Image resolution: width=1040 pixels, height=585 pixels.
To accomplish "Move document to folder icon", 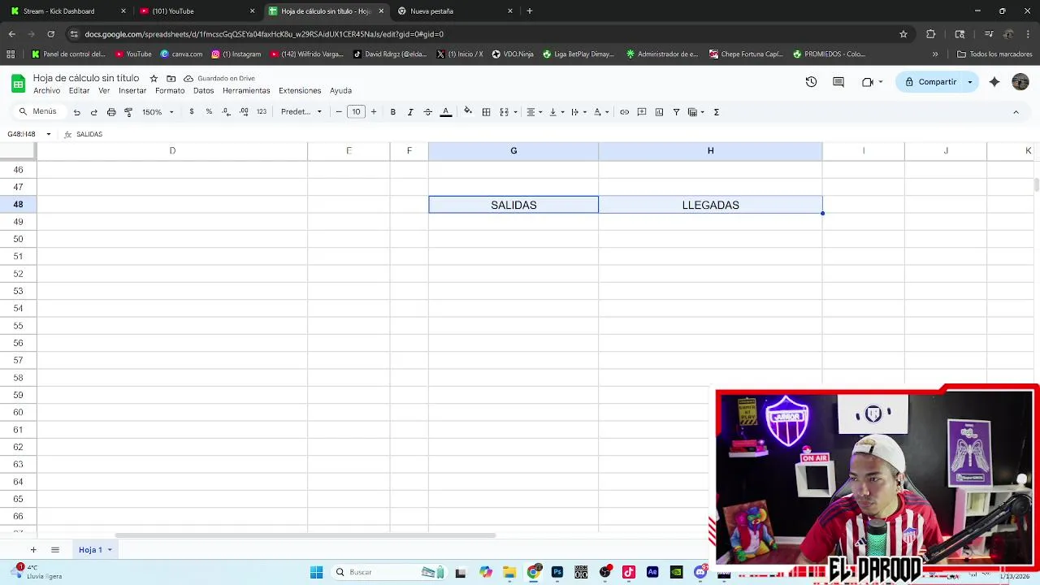I will 171,78.
